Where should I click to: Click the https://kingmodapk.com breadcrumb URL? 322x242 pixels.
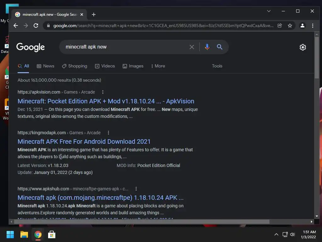point(42,133)
